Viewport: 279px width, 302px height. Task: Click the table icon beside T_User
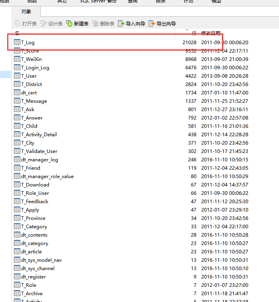point(17,76)
